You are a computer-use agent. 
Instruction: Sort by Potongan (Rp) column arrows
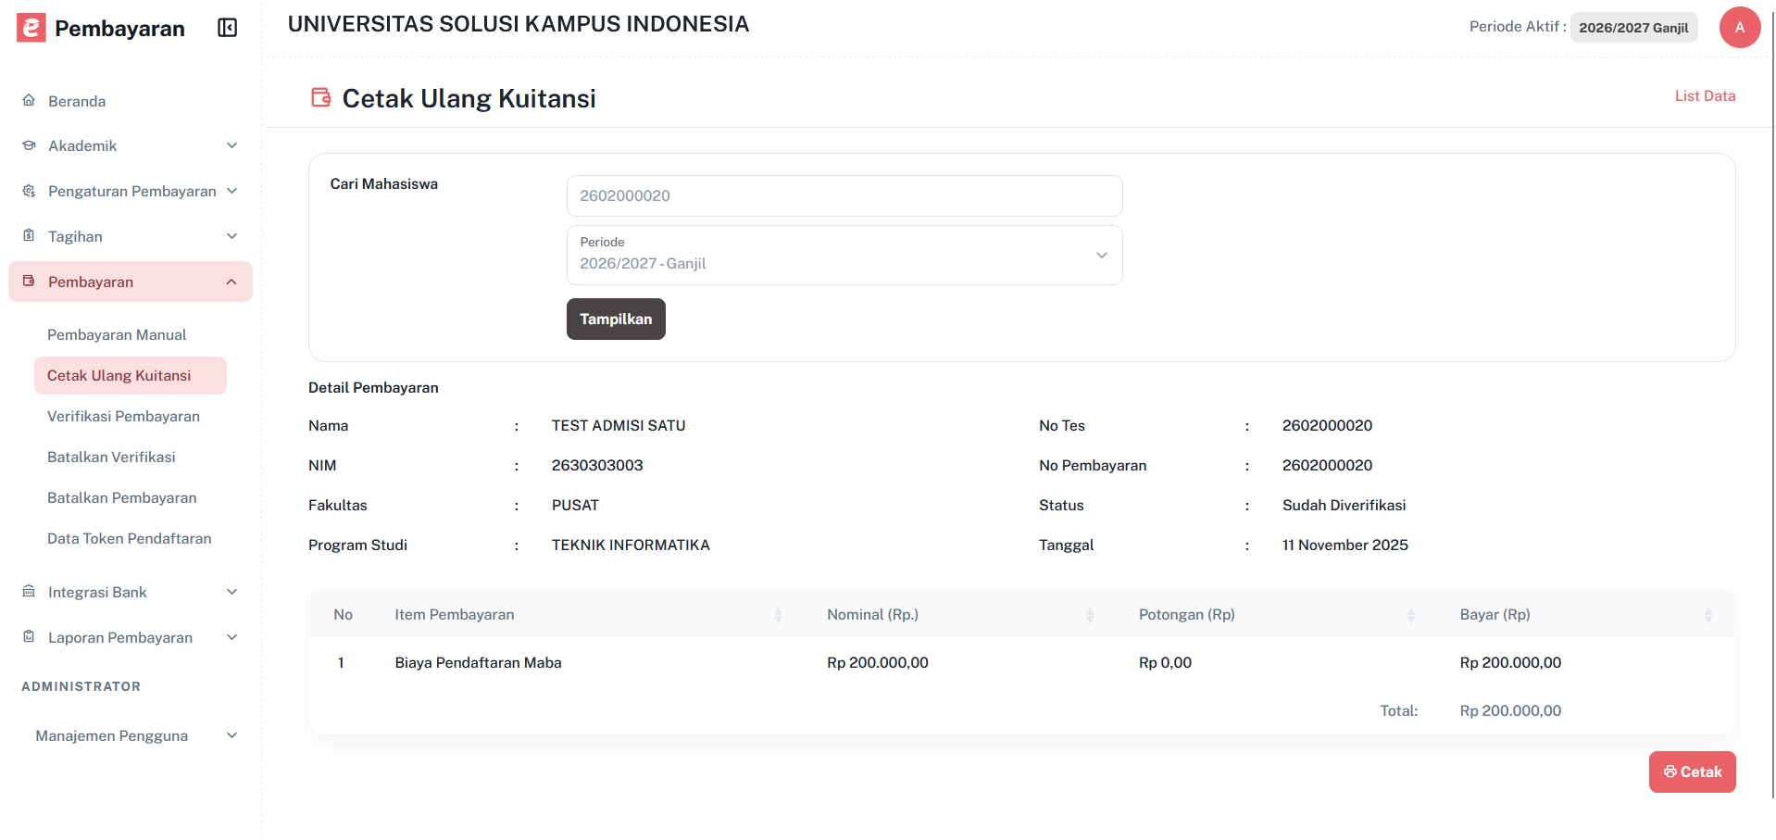(x=1411, y=615)
